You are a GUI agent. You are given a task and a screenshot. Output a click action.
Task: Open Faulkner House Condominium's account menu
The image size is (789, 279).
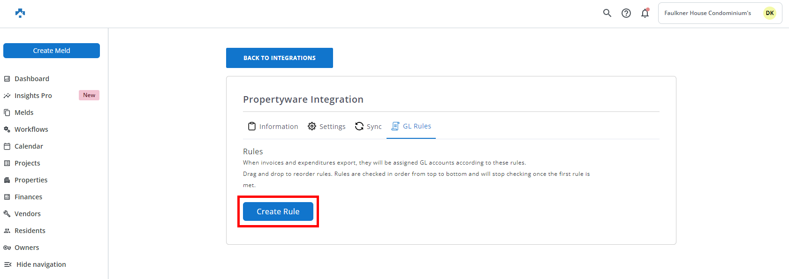tap(707, 13)
